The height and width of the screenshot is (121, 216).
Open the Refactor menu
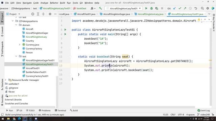click(x=54, y=3)
